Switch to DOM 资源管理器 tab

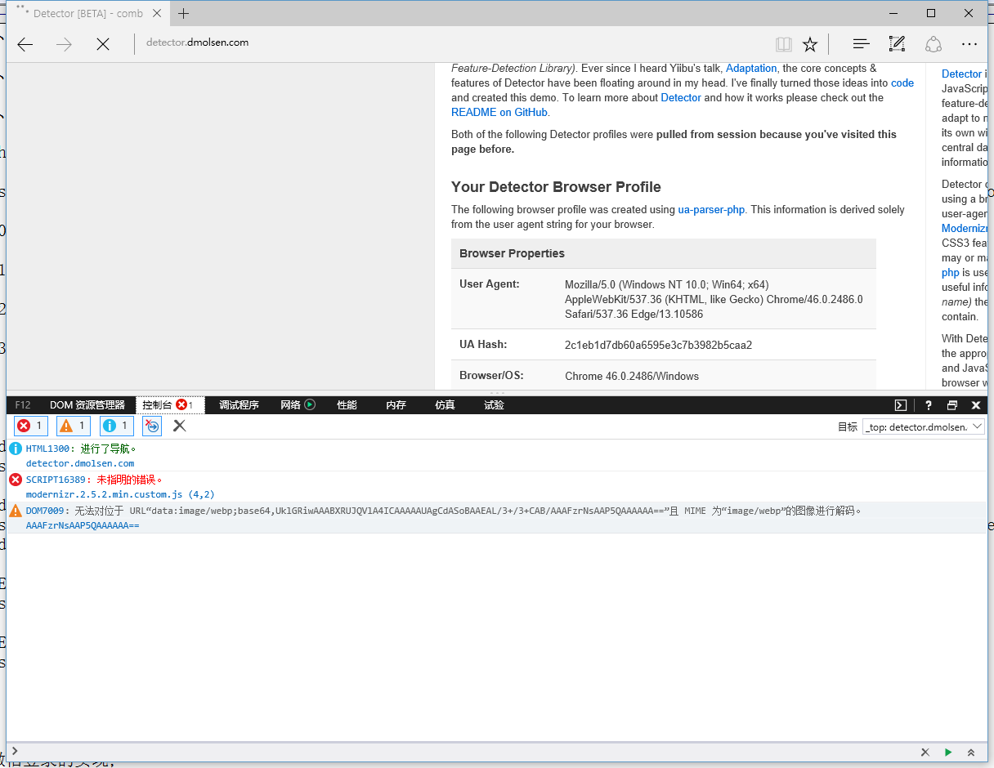(87, 405)
